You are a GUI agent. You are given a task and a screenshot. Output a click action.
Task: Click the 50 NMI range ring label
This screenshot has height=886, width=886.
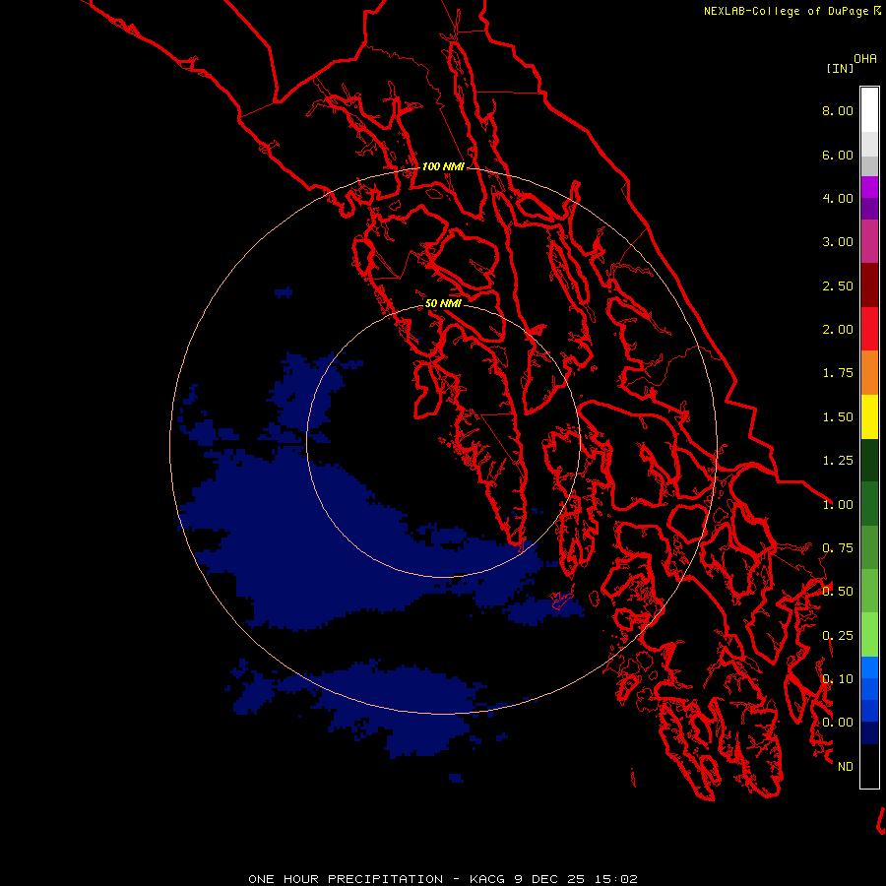tap(443, 303)
